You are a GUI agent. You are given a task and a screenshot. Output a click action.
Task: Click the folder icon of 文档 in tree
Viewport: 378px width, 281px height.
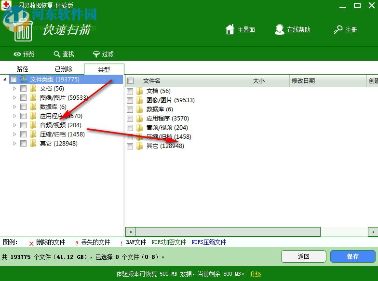(33, 89)
